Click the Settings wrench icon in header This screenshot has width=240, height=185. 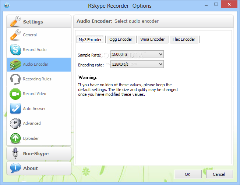click(x=15, y=21)
